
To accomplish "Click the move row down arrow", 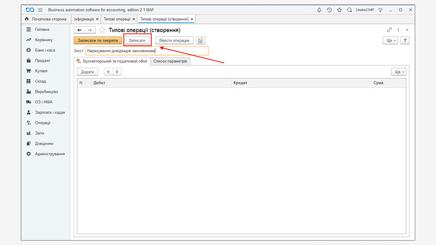I will [117, 72].
